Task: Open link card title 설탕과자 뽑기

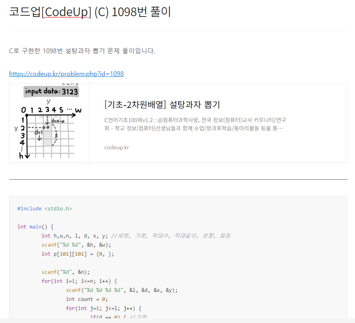Action: [162, 104]
